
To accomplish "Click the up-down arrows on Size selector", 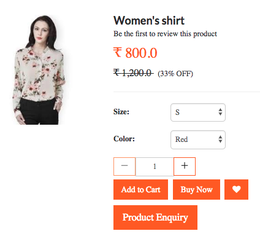I will point(220,112).
